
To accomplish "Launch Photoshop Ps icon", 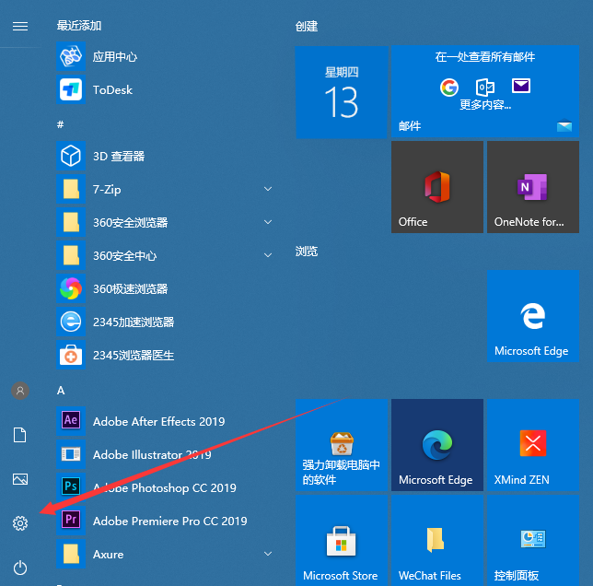I will pyautogui.click(x=71, y=487).
